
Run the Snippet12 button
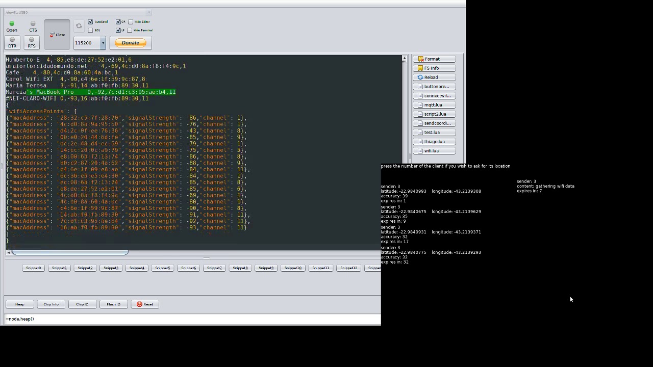(349, 268)
